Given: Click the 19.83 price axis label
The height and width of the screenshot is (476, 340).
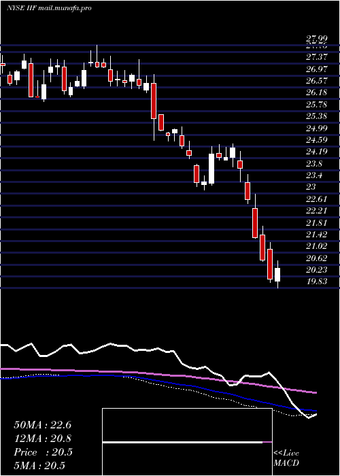Looking at the screenshot, I should coord(317,282).
